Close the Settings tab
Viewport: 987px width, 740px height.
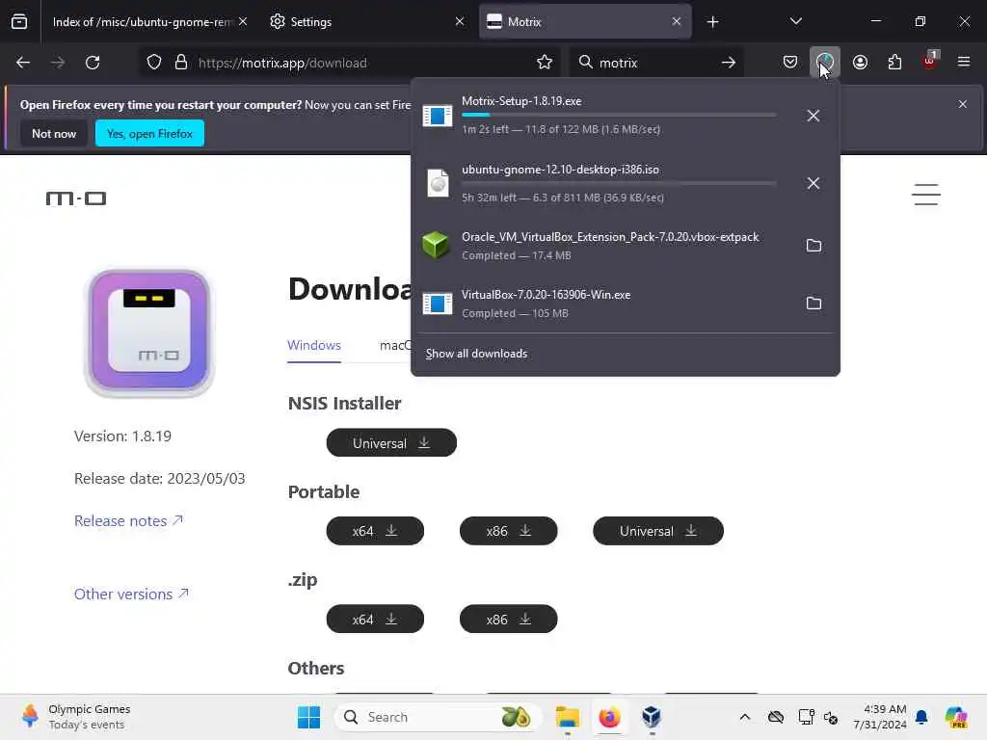[x=460, y=21]
